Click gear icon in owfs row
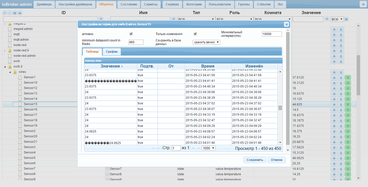 pyautogui.click(x=334, y=61)
